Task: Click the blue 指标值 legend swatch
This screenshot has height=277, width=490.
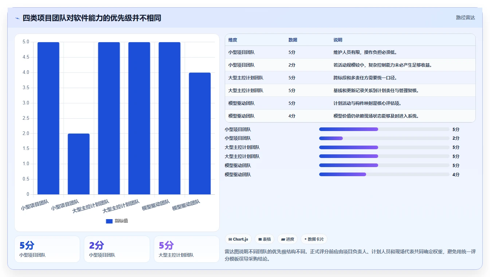Action: [x=109, y=221]
